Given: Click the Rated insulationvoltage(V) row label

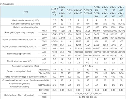Looking at the screenshot, I should click(x=25, y=27).
